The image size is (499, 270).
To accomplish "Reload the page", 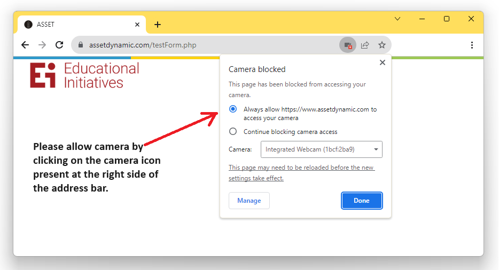I will click(x=59, y=45).
